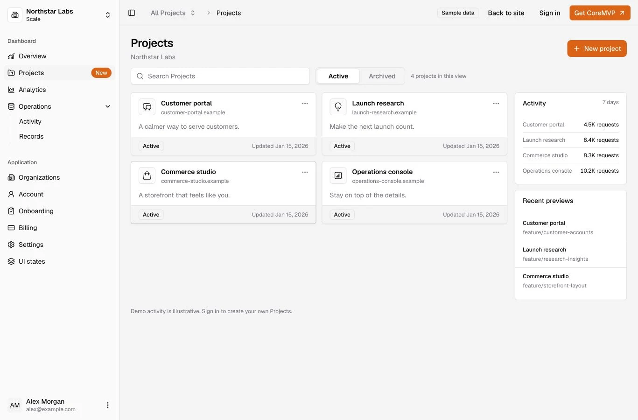This screenshot has height=420, width=638.
Task: Go to Organizations in the sidebar
Action: tap(60, 177)
